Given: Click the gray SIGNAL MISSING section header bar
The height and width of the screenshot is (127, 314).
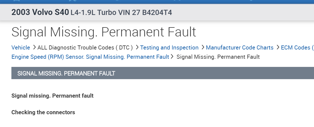Looking at the screenshot, I should (x=162, y=73).
